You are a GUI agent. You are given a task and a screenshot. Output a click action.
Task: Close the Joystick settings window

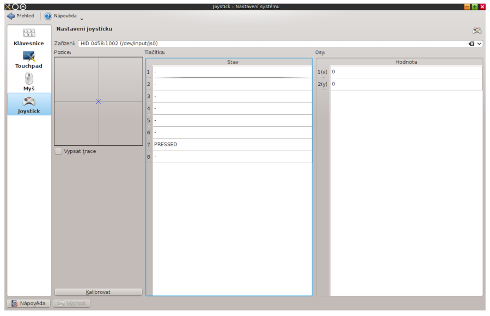(x=482, y=7)
